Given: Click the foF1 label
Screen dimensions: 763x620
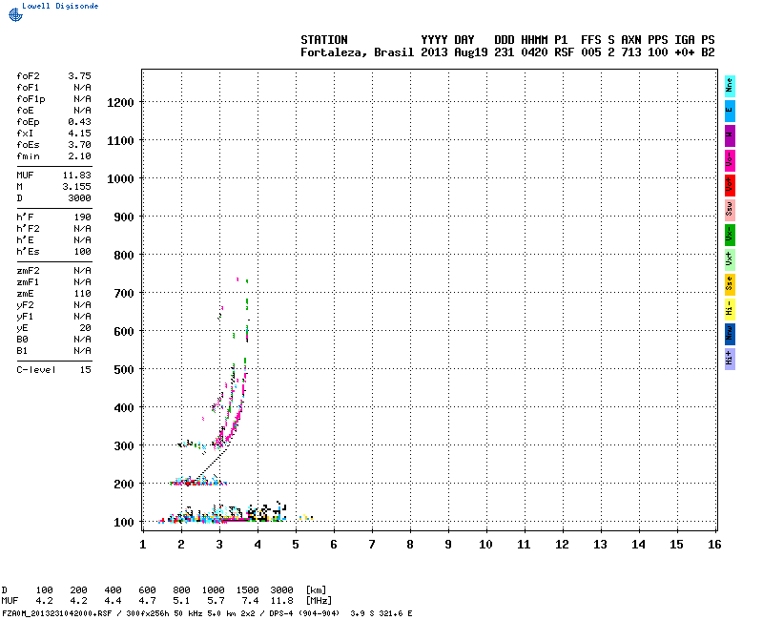Looking at the screenshot, I should pyautogui.click(x=28, y=88).
